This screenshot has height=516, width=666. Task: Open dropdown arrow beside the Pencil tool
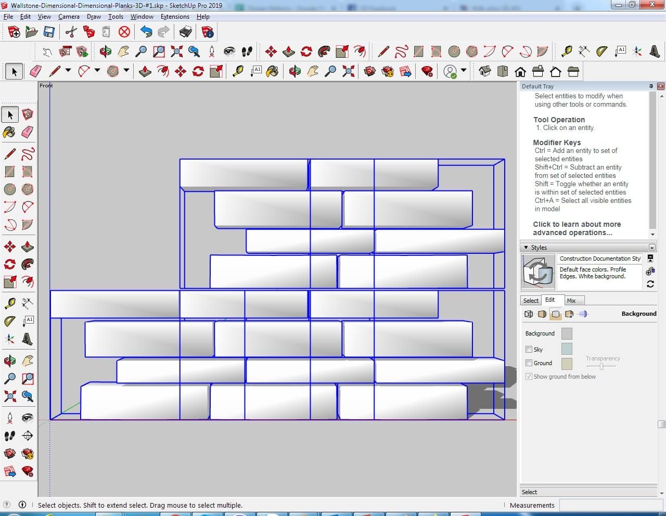[x=68, y=71]
